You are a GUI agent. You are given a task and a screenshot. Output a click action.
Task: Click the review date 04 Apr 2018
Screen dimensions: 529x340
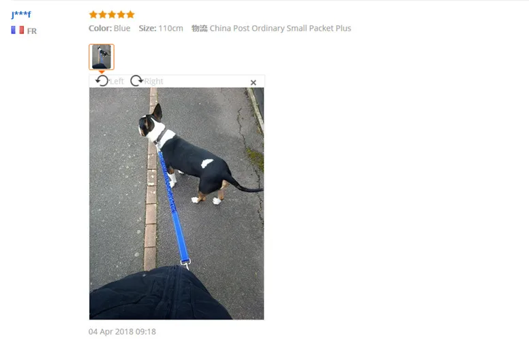point(122,332)
